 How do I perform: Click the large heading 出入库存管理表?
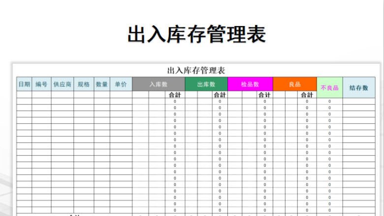coord(196,34)
